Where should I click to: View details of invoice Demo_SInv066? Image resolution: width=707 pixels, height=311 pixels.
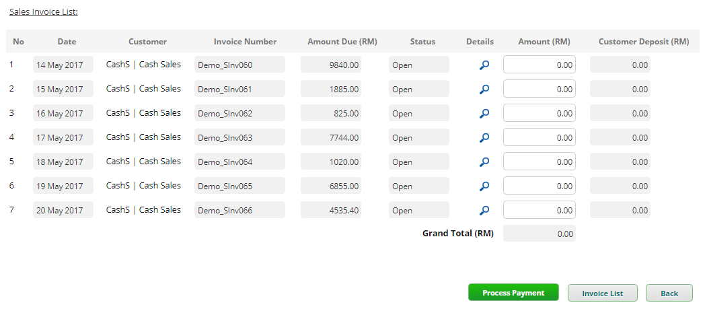pyautogui.click(x=484, y=211)
